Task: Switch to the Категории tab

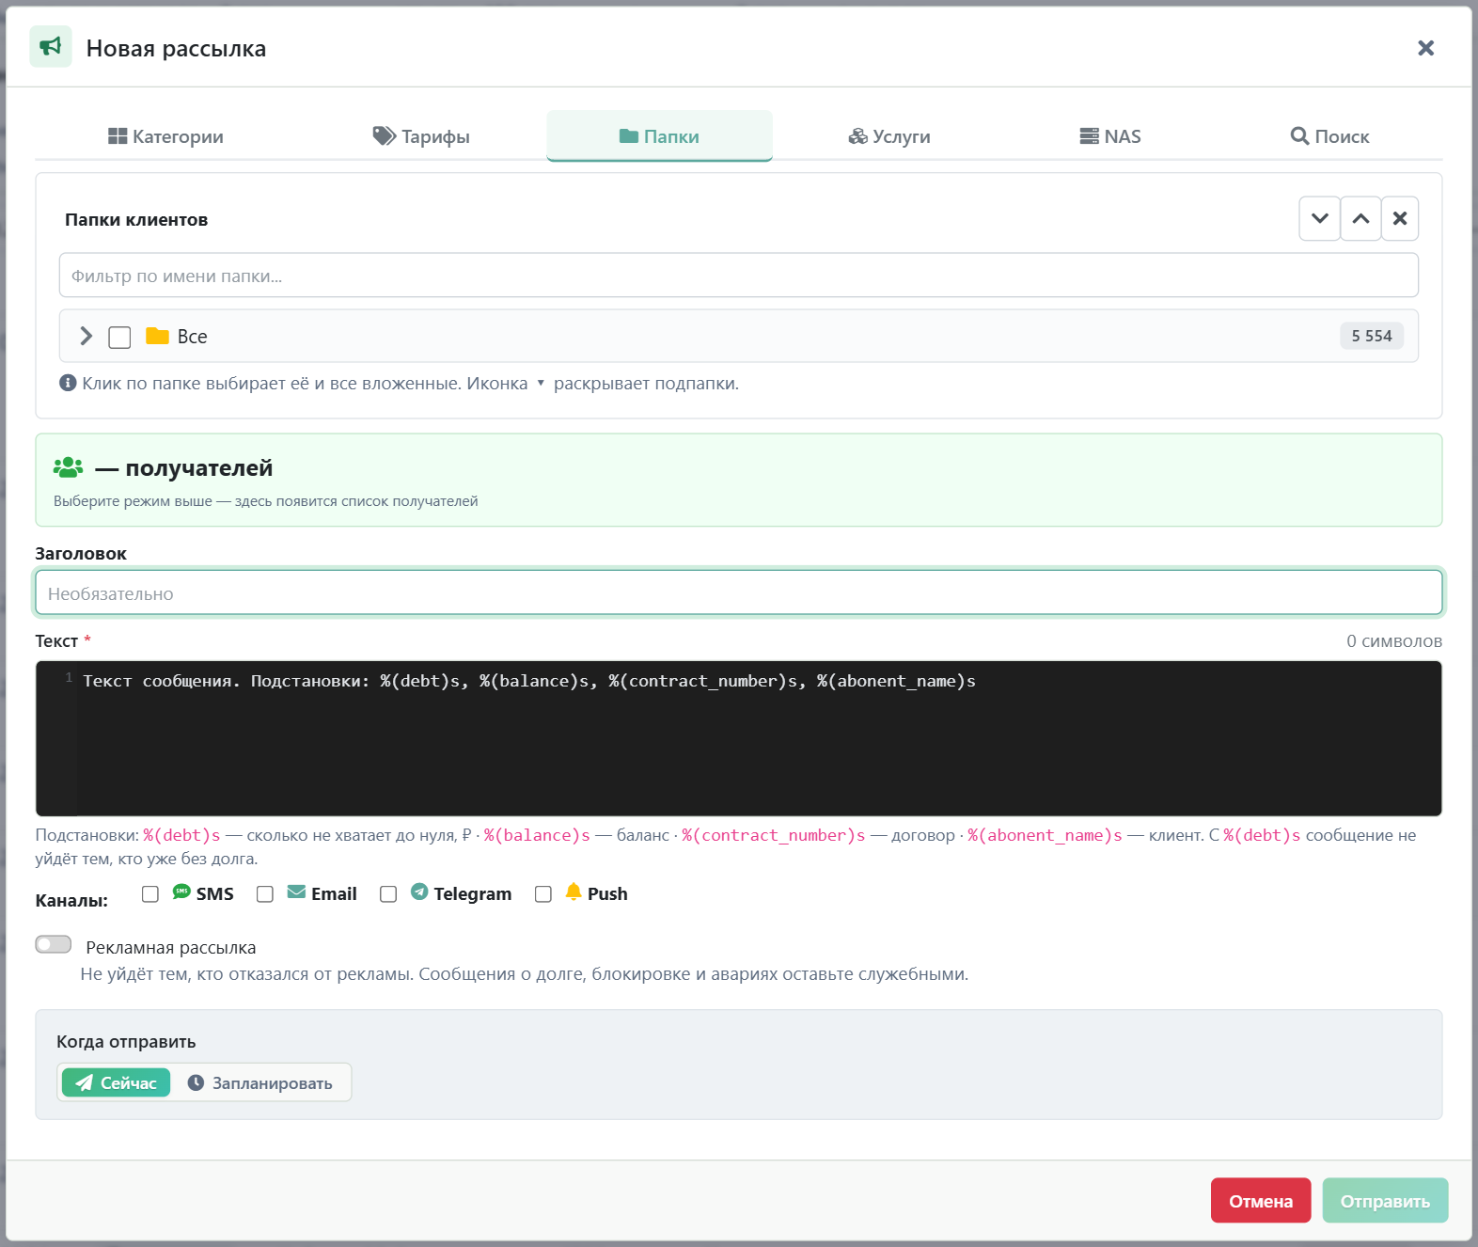Action: pos(166,136)
